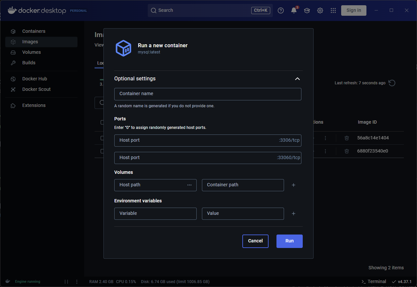Click Host port field for 33060/tcp
The height and width of the screenshot is (287, 417).
coord(208,158)
